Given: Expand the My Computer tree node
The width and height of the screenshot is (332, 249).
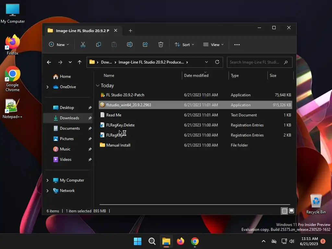Looking at the screenshot, I should point(47,180).
